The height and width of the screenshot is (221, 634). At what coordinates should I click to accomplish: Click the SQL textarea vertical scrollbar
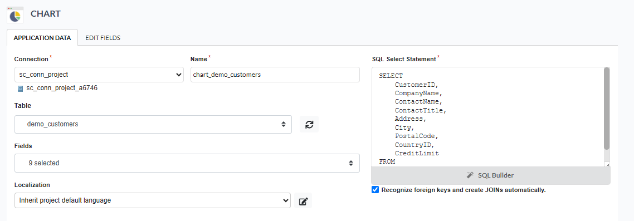point(607,109)
